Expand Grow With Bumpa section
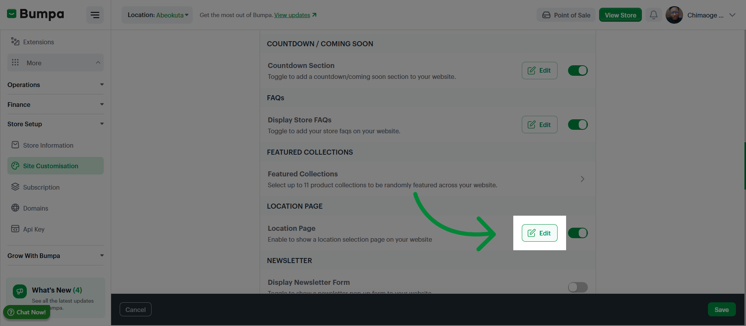 pyautogui.click(x=56, y=256)
